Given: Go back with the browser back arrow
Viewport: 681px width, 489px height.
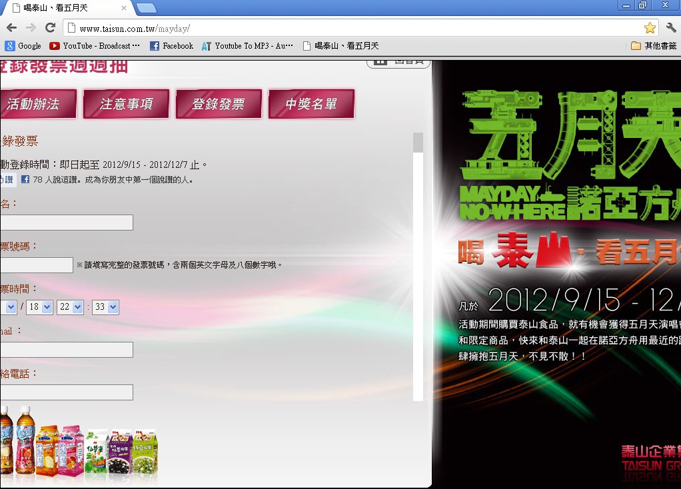Looking at the screenshot, I should click(12, 28).
